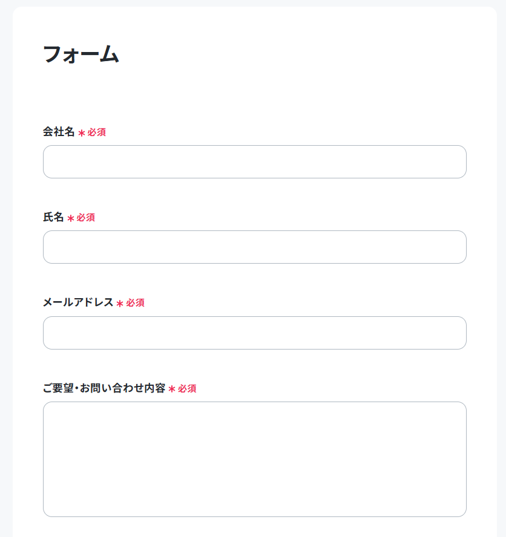Click 必須 text beside ご要望・お問い合わせ内容

point(187,389)
